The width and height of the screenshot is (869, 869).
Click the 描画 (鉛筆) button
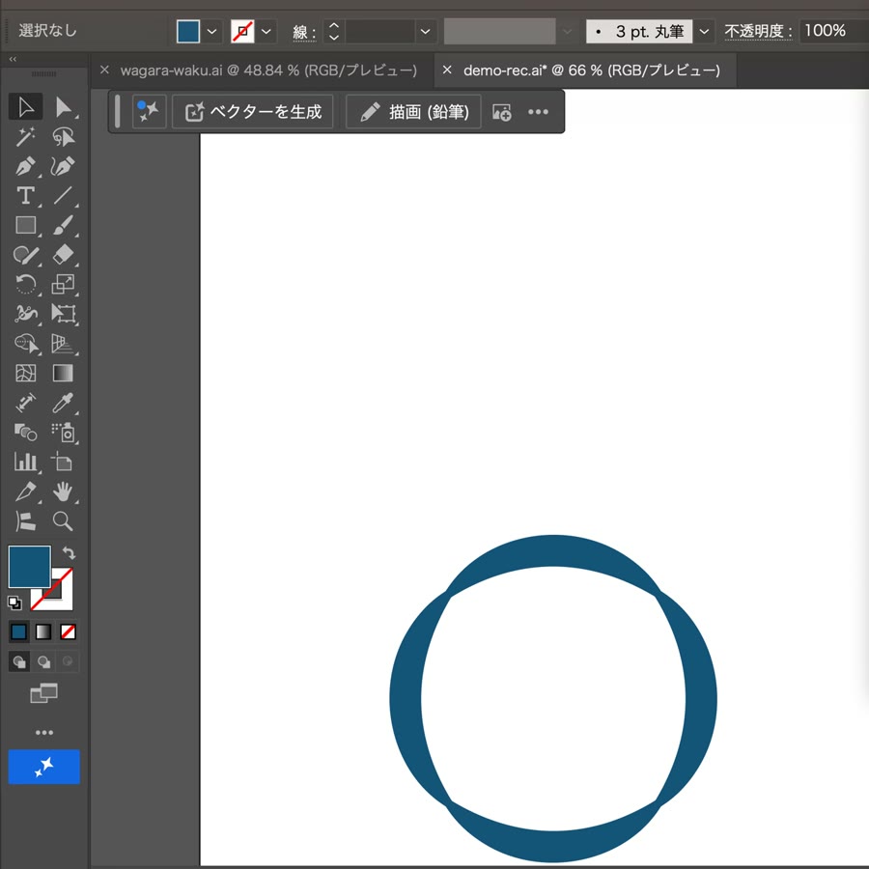coord(413,112)
